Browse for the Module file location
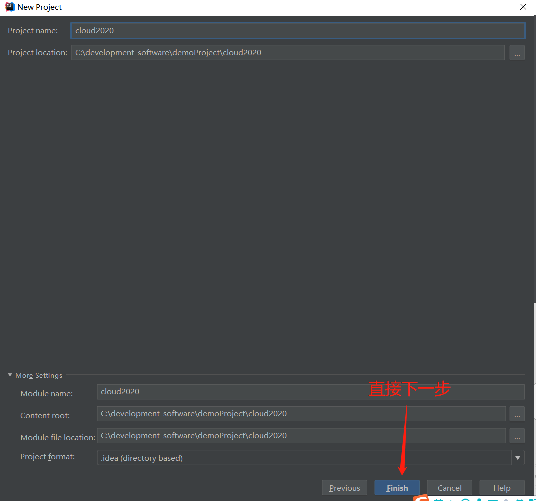Viewport: 536px width, 501px height. [x=517, y=436]
